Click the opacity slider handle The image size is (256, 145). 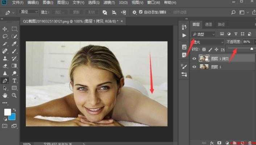[252, 49]
